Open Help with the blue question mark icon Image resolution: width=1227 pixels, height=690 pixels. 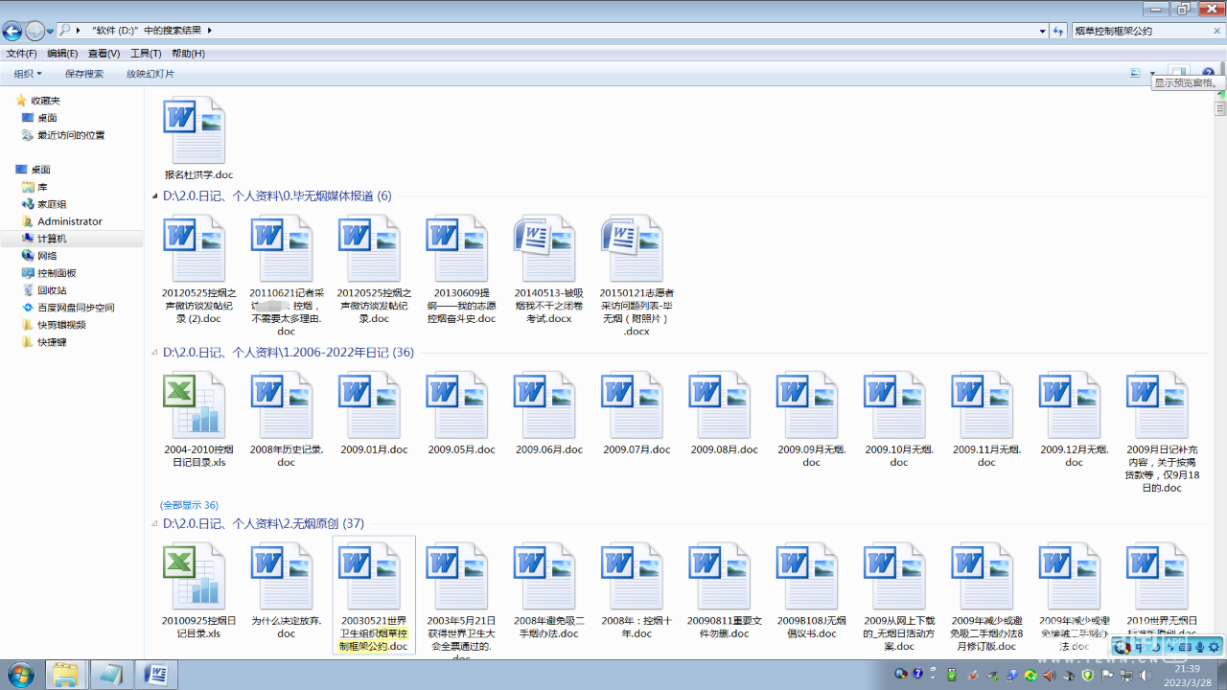(1207, 73)
